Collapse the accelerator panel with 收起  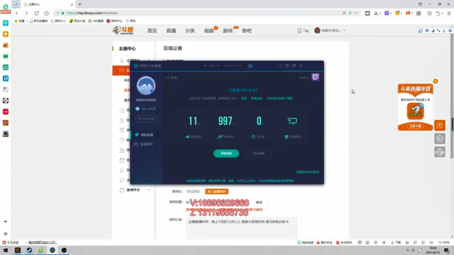(x=172, y=78)
